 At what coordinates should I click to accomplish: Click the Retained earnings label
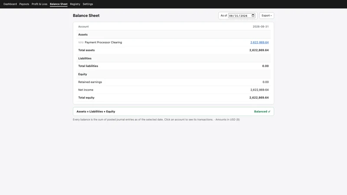click(x=90, y=82)
